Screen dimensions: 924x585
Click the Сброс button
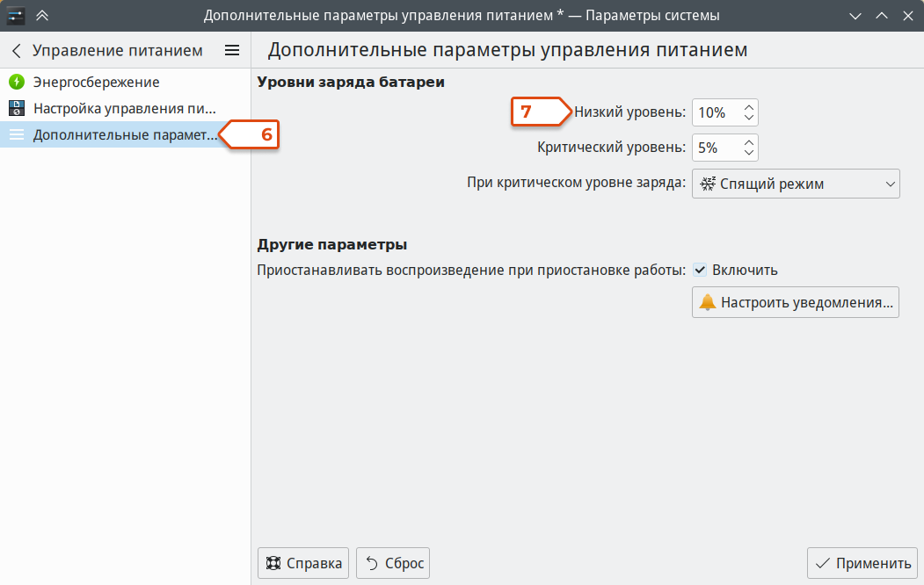[393, 563]
